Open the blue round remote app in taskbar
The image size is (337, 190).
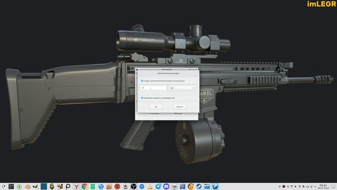tap(142, 186)
